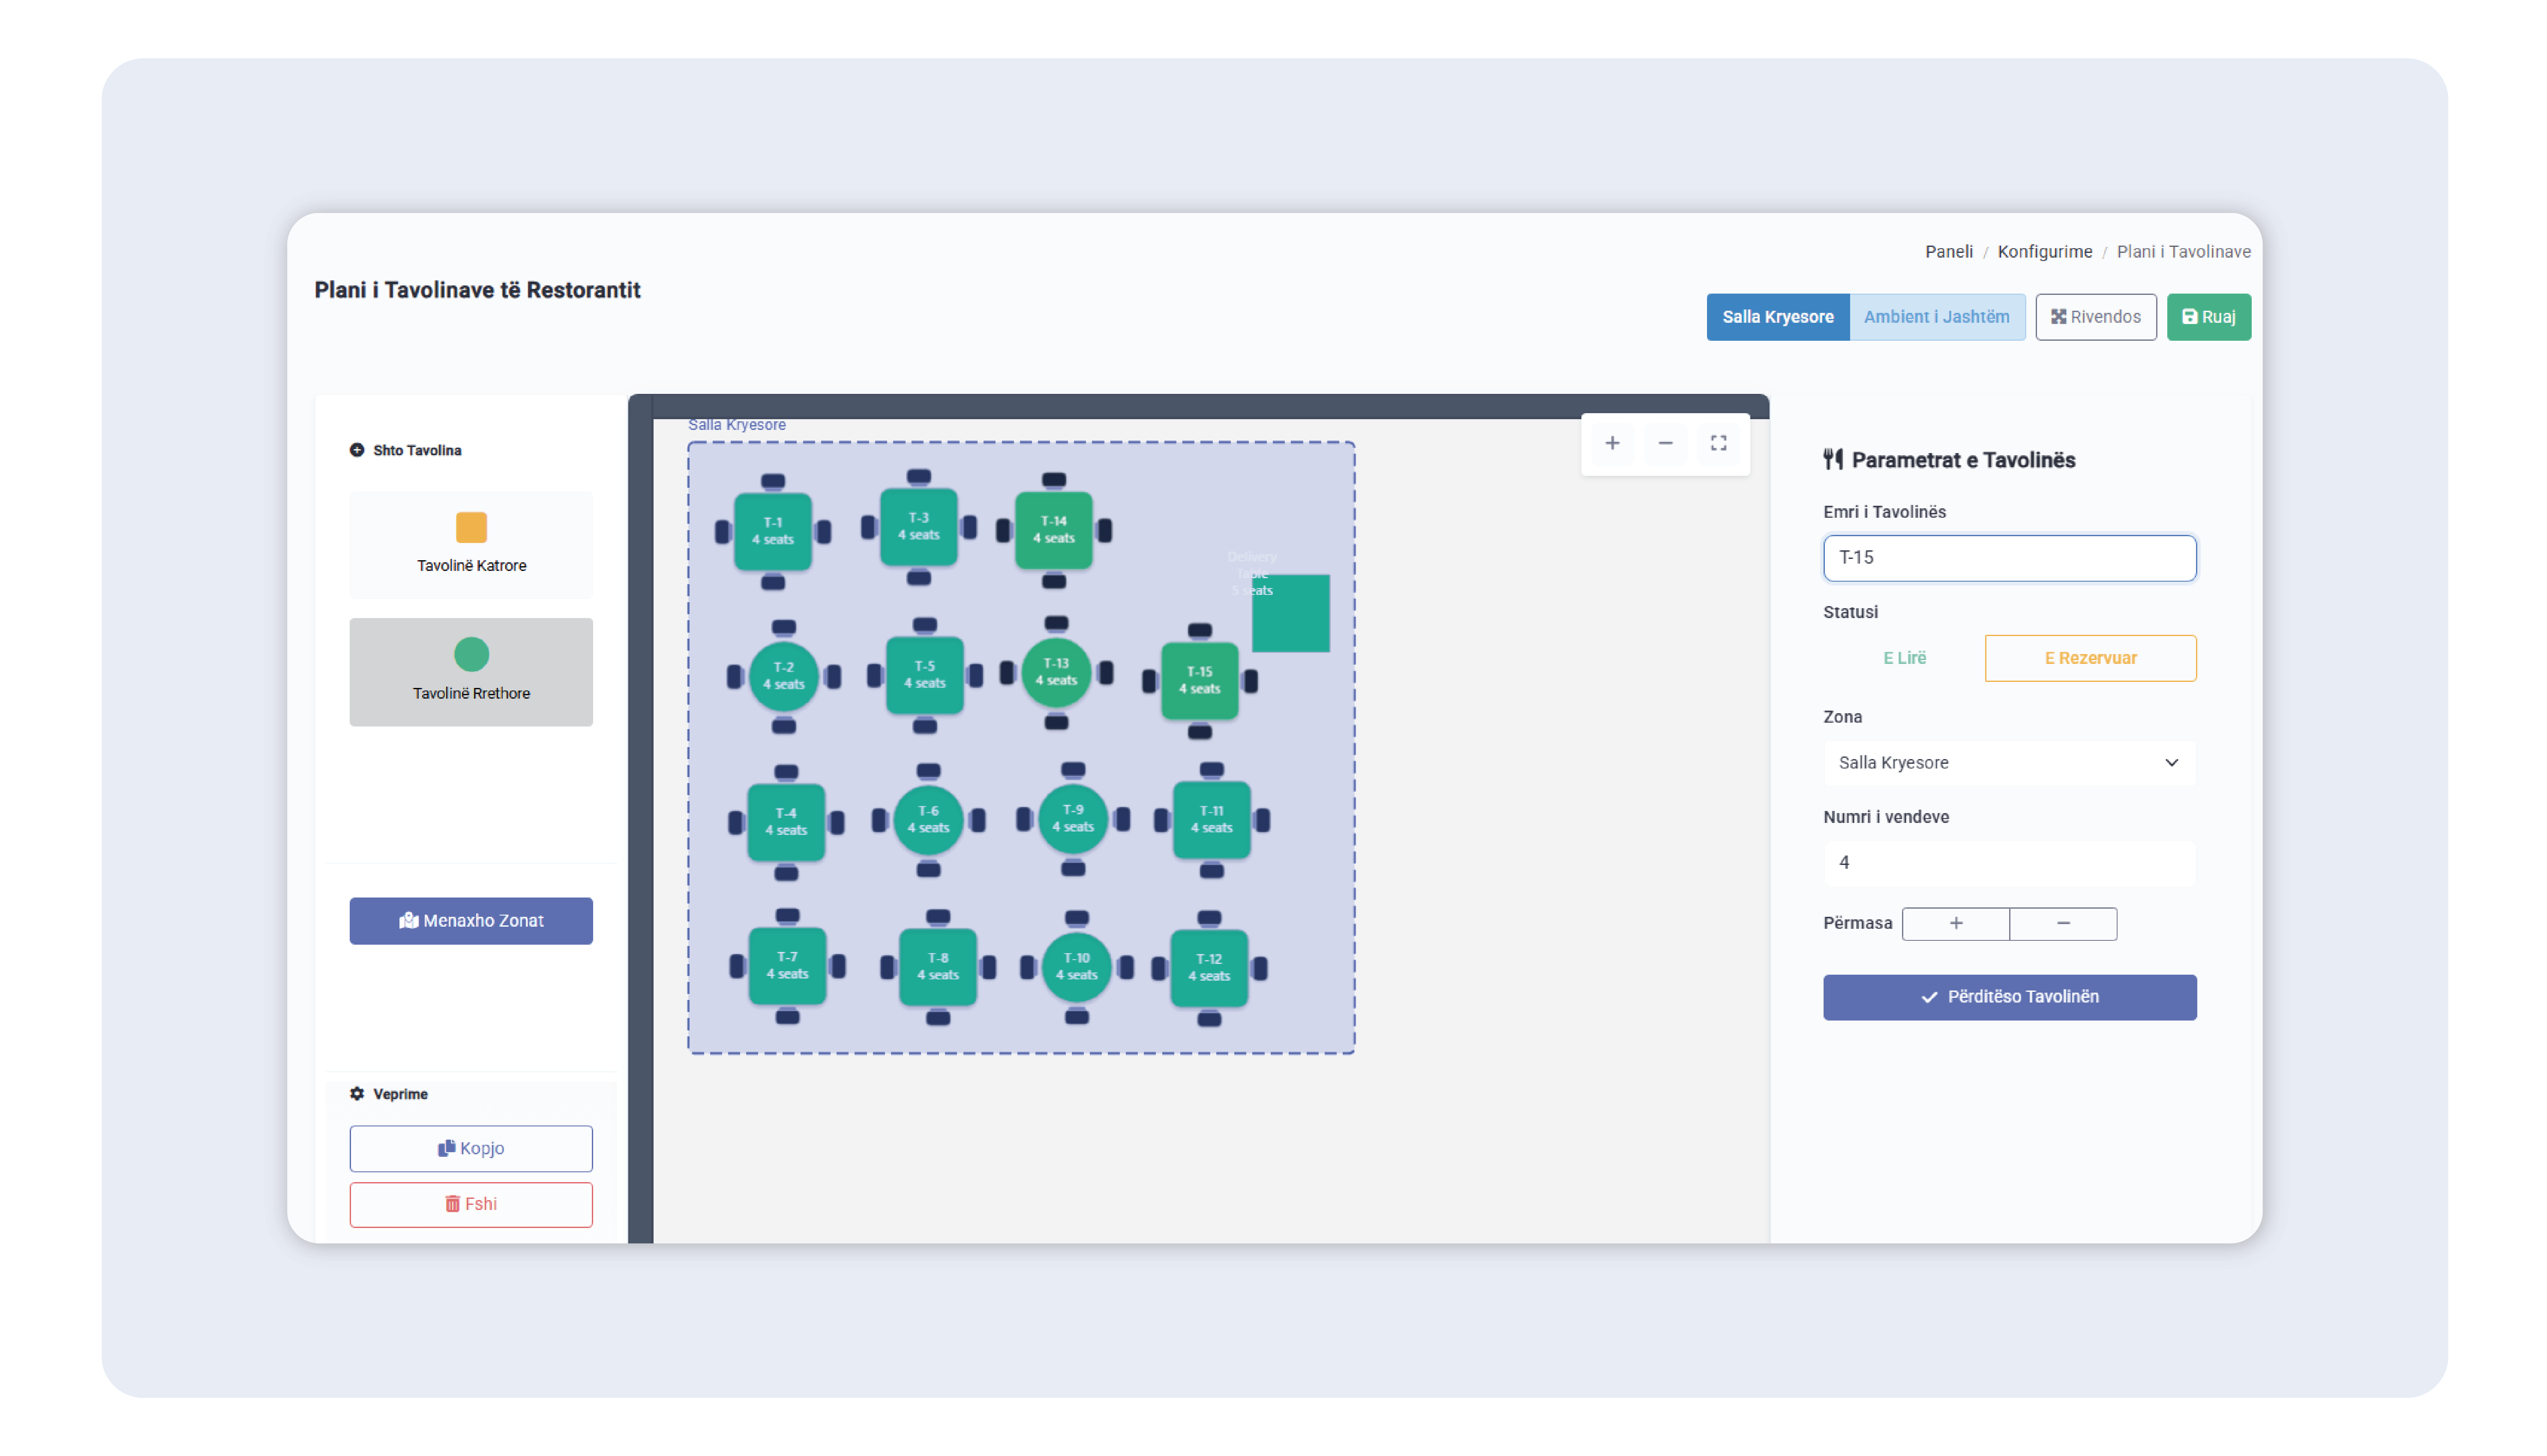
Task: Click Përditëso Tavolinën button
Action: coord(2008,997)
